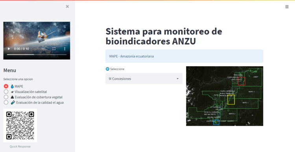The image size is (295, 152).
Task: Open the Concesiones dropdown
Action: tap(144, 78)
